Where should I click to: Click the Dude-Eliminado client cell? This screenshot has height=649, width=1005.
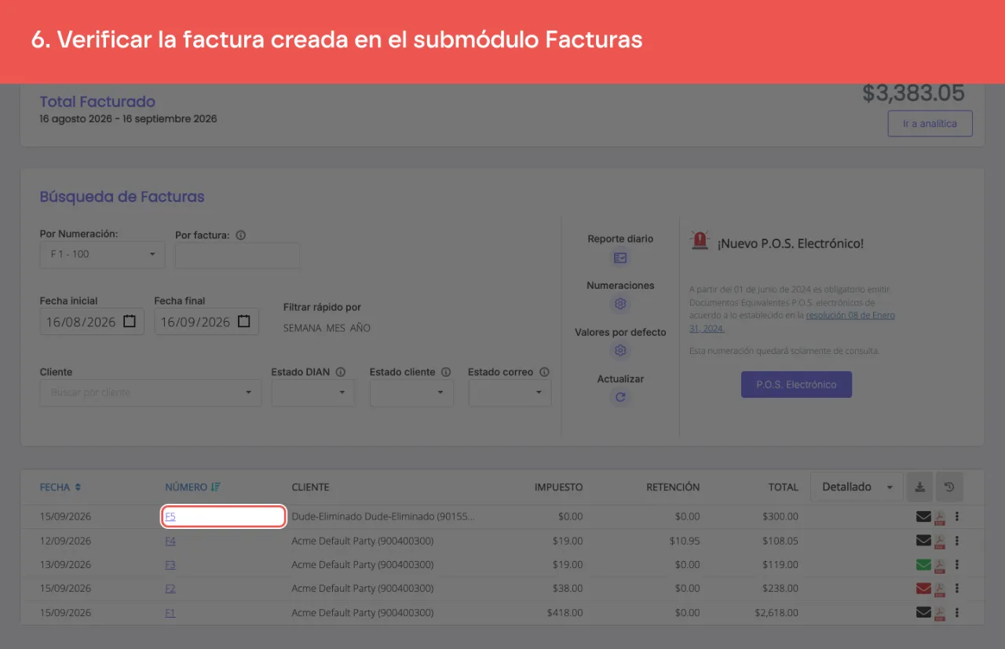point(383,517)
